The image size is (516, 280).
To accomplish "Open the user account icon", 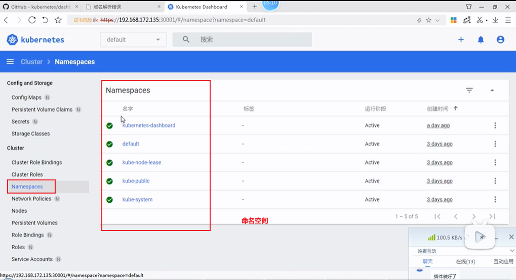I will pos(500,40).
